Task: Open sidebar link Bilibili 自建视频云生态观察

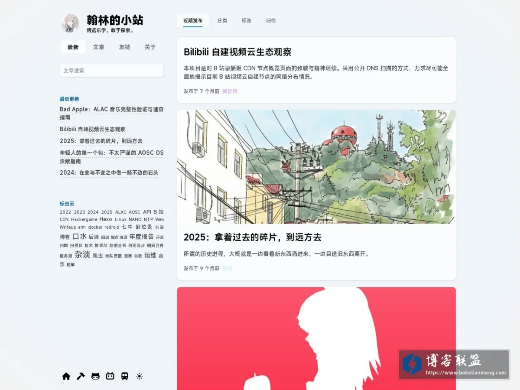Action: click(93, 129)
